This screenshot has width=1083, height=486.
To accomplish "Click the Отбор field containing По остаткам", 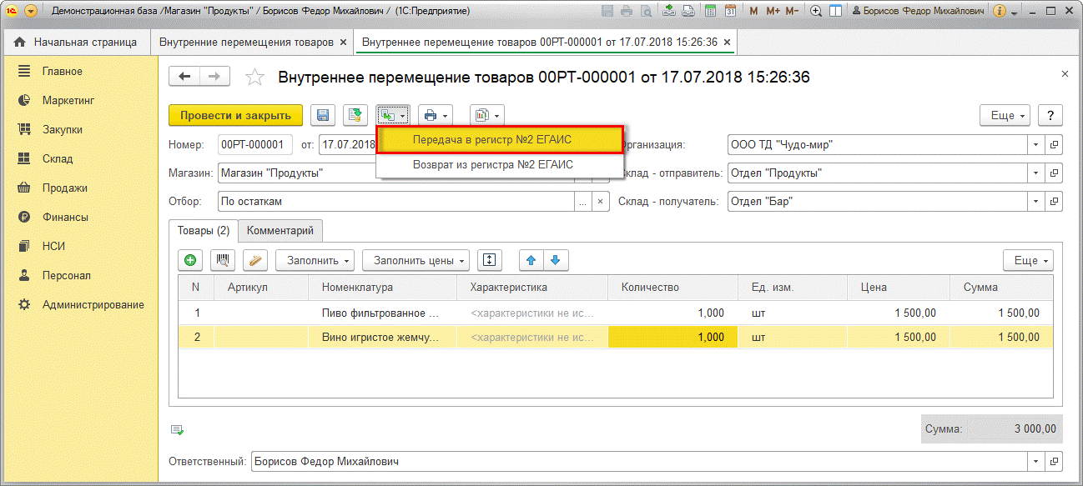I will tap(395, 202).
